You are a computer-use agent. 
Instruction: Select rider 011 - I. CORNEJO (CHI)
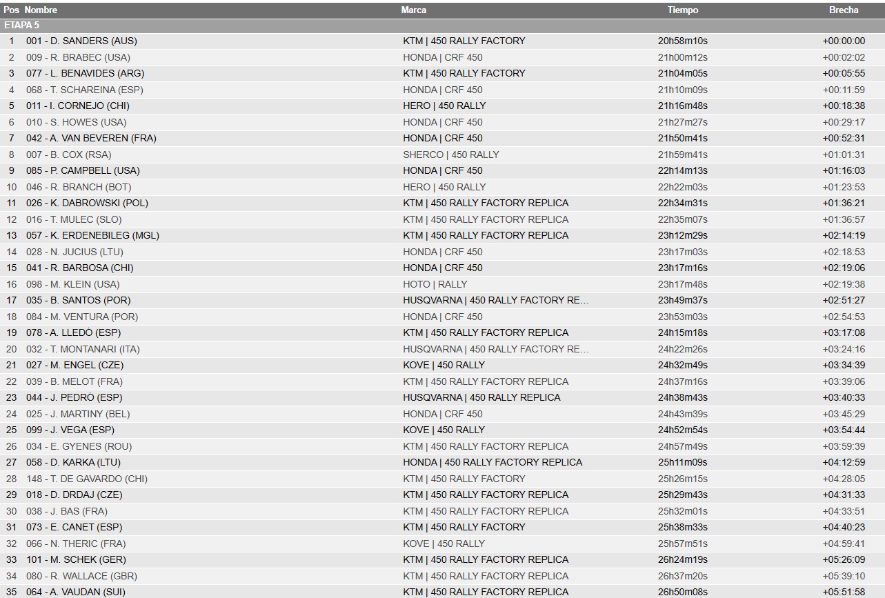coord(78,106)
